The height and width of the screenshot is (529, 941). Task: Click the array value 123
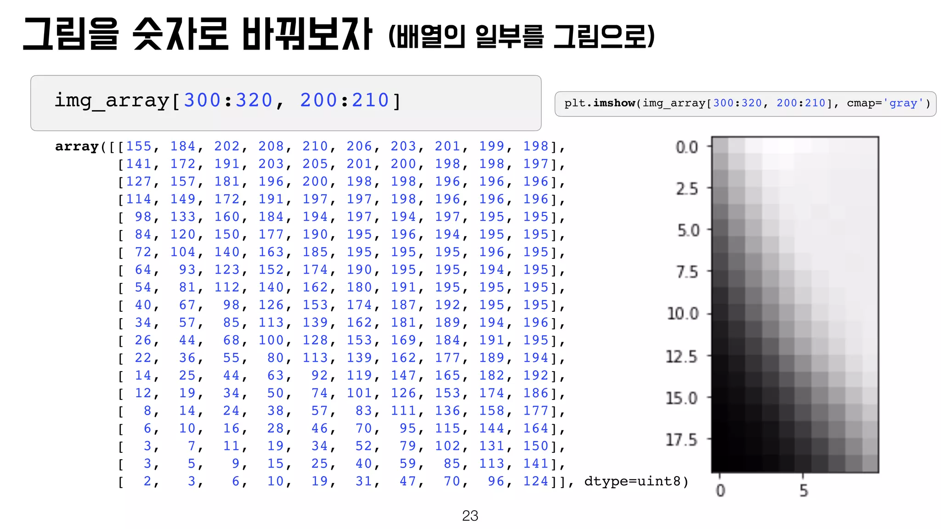(227, 270)
